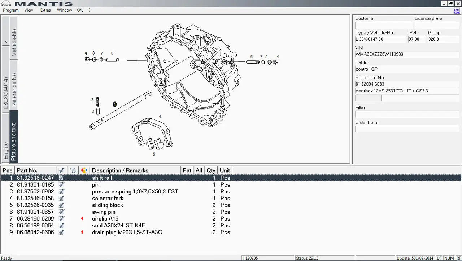
Task: Click the red triangle marker beside circlip A16
Action: [x=82, y=218]
